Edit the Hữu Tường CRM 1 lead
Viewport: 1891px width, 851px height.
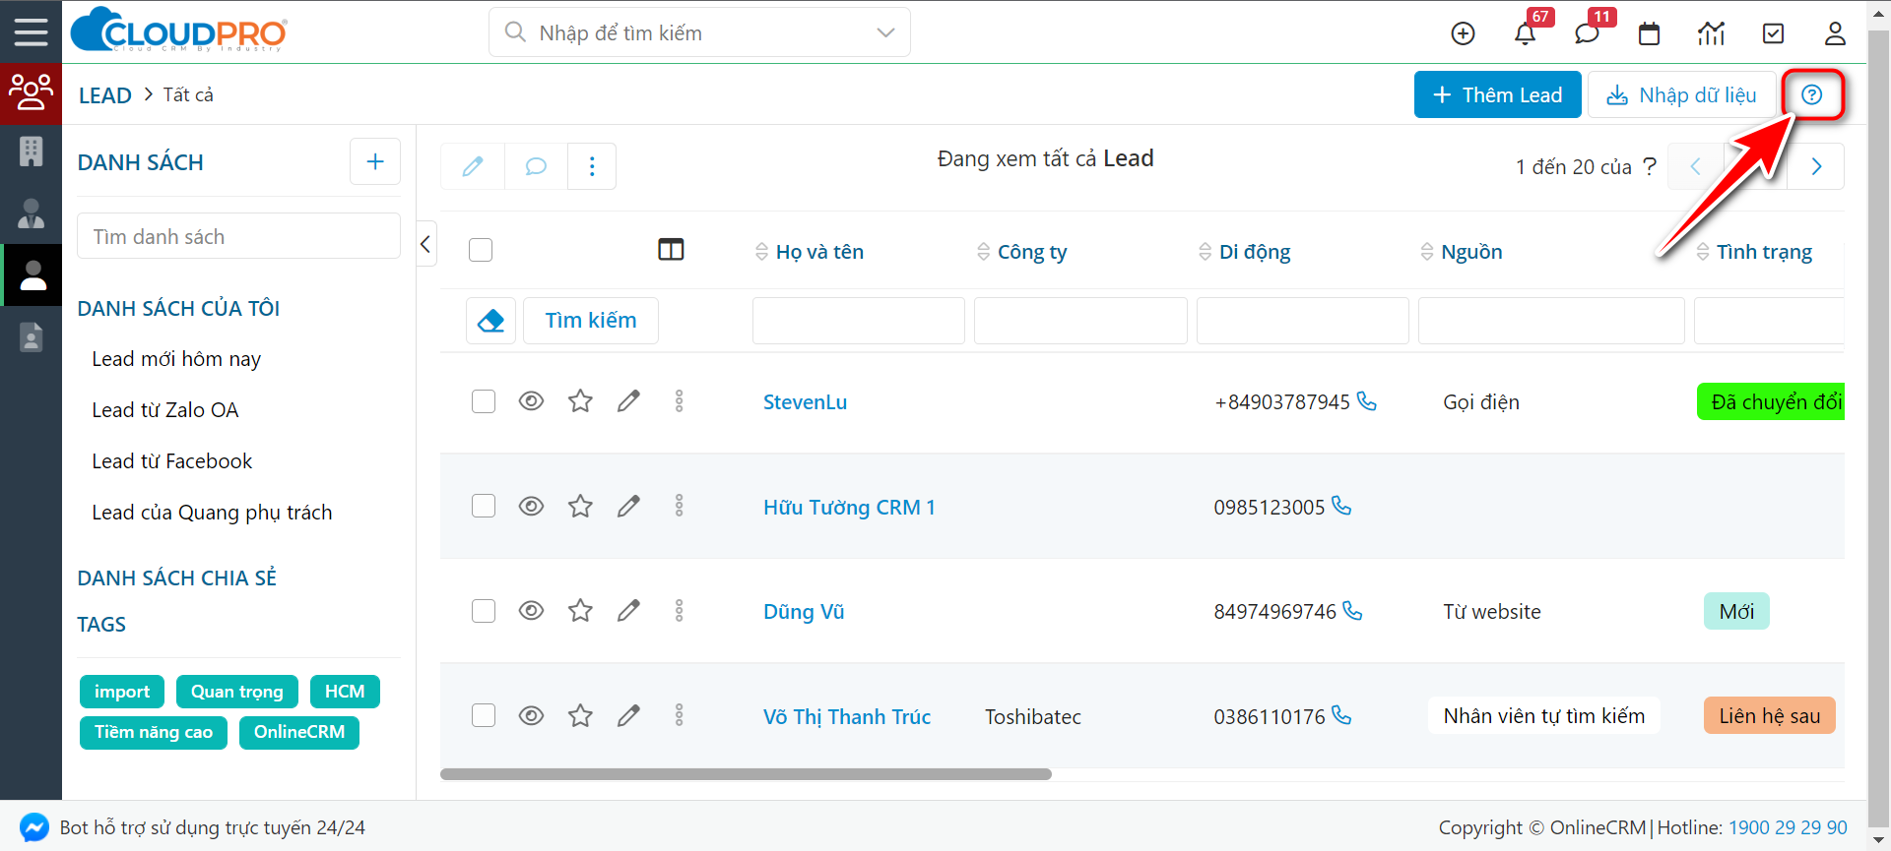[628, 506]
